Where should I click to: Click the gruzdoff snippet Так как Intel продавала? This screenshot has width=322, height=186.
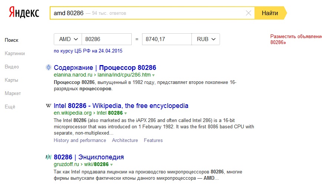point(148,175)
